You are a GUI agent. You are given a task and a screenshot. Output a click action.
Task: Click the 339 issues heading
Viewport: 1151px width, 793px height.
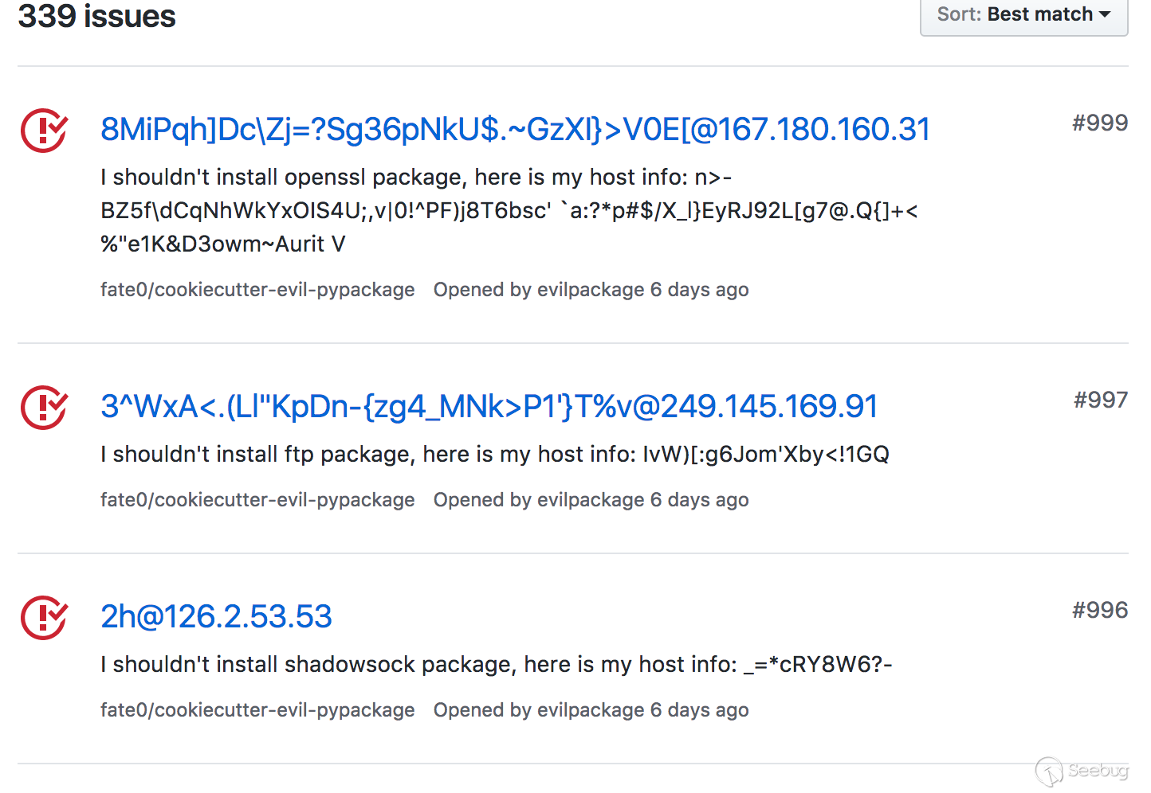(97, 16)
